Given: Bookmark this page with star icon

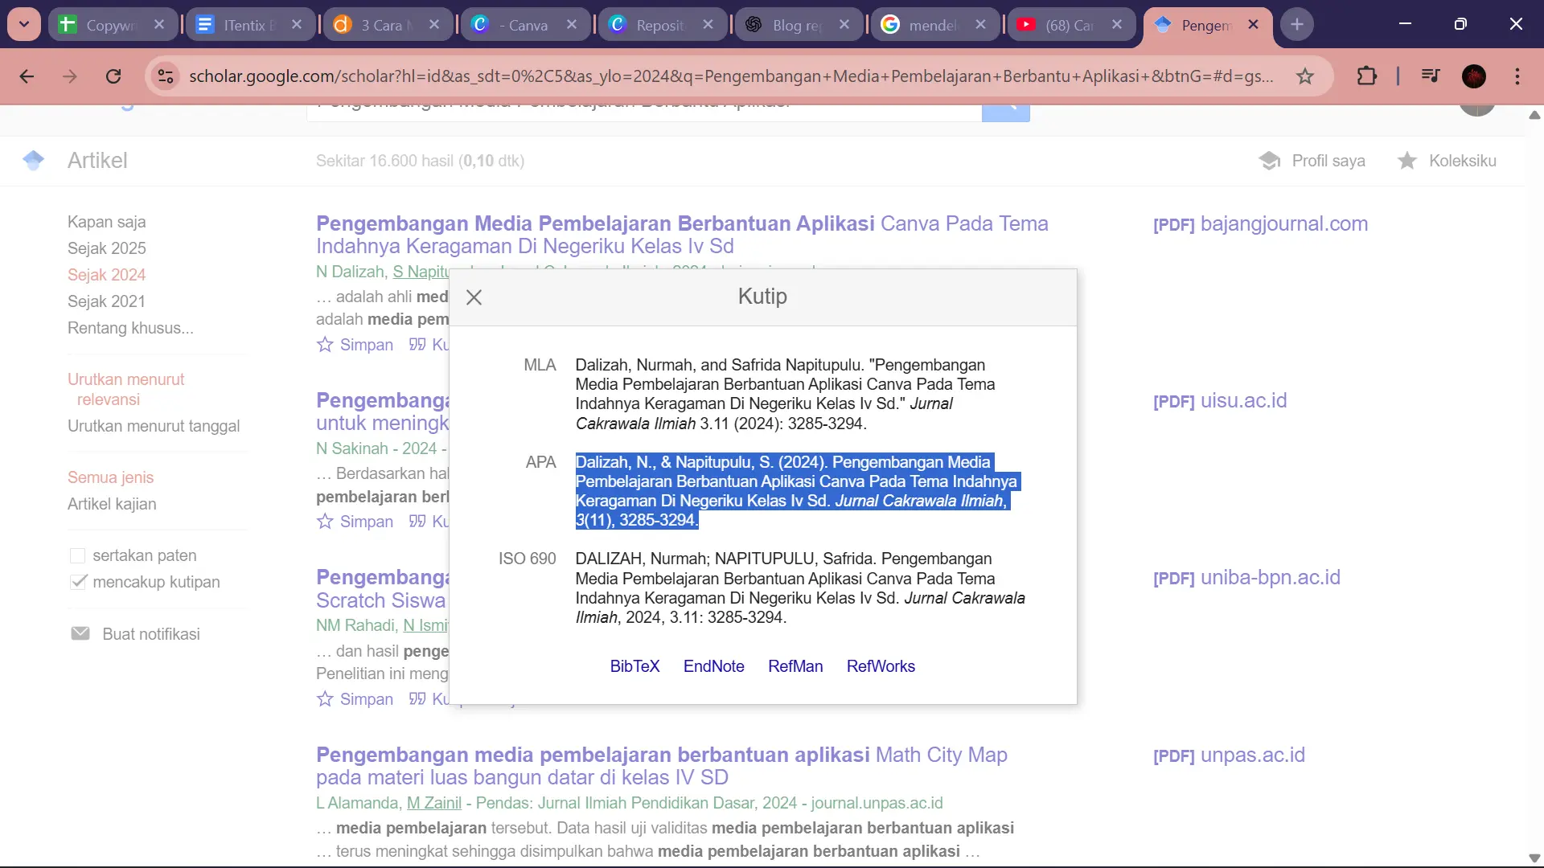Looking at the screenshot, I should coord(1304,76).
